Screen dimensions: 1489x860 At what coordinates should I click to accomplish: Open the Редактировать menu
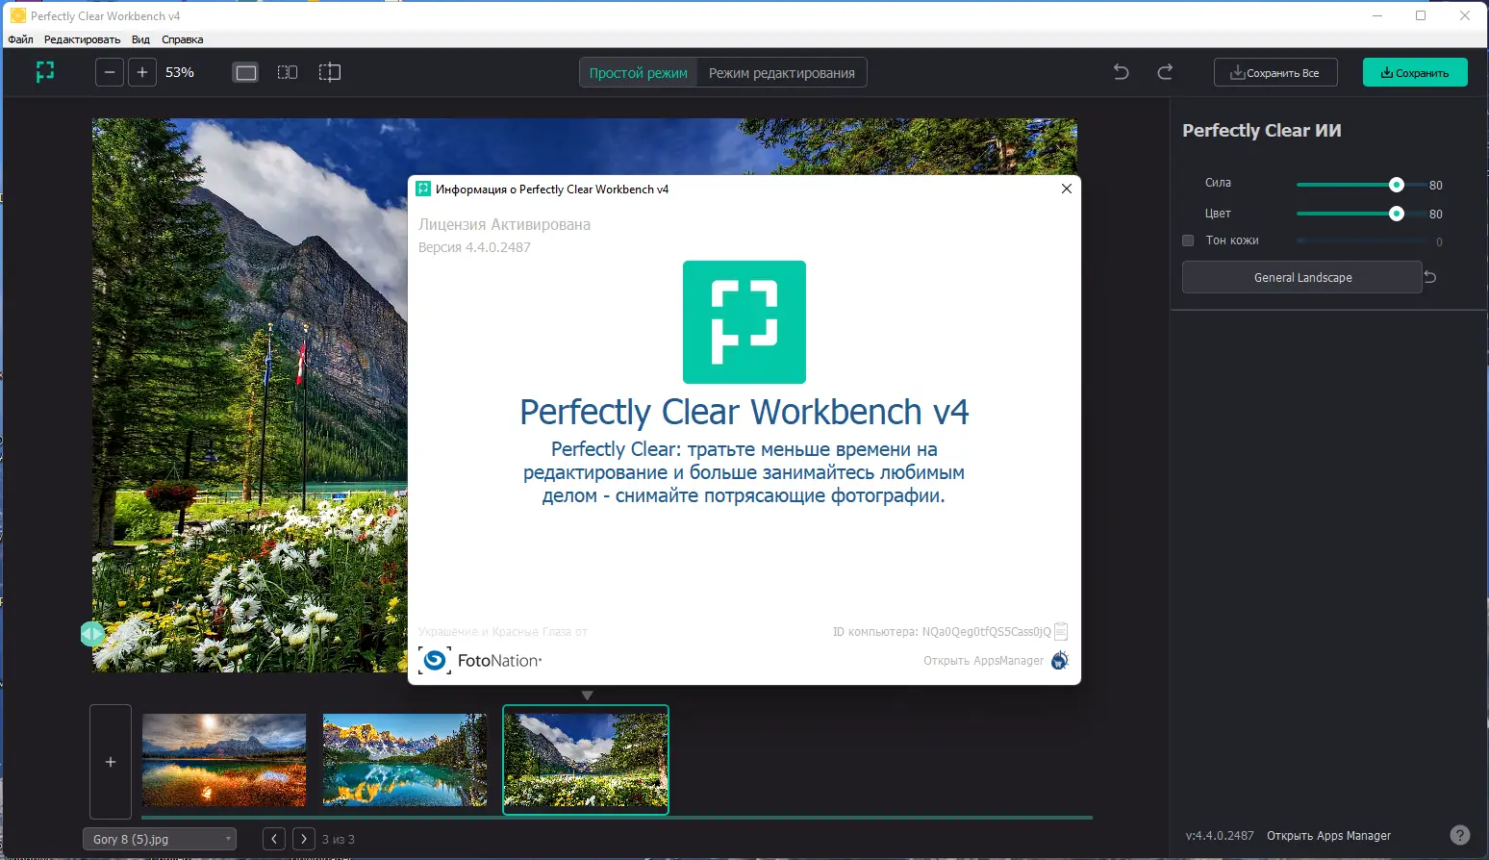pyautogui.click(x=82, y=39)
